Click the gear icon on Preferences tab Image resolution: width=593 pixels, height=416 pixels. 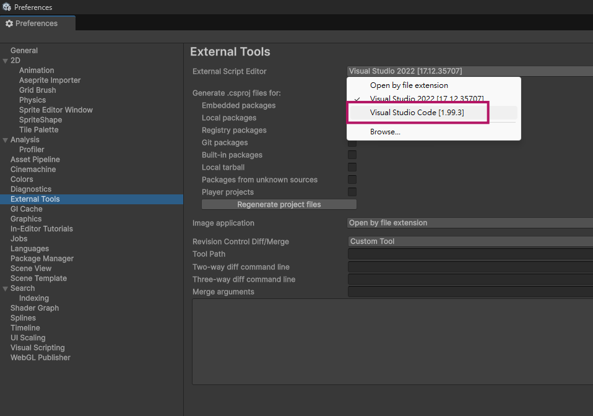tap(9, 24)
